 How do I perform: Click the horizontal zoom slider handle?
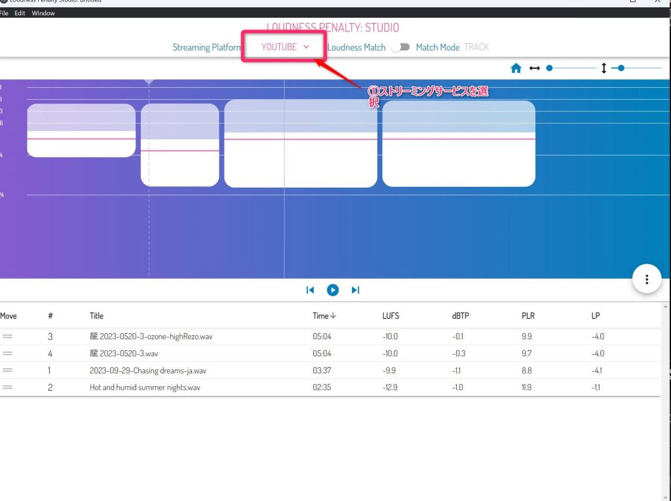pos(549,68)
